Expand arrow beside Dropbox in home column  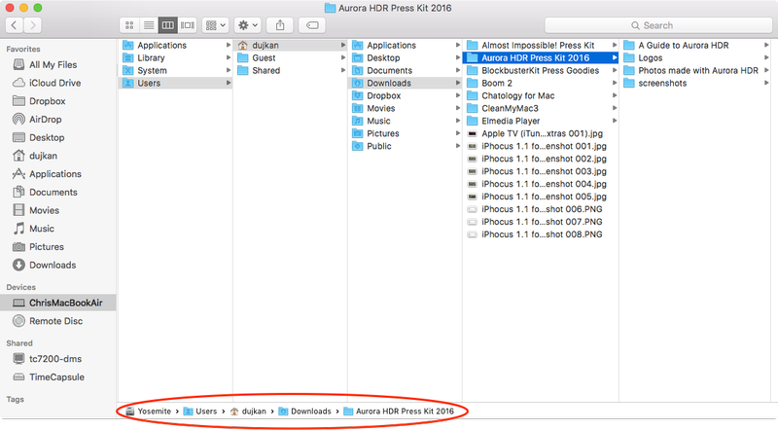(x=457, y=96)
